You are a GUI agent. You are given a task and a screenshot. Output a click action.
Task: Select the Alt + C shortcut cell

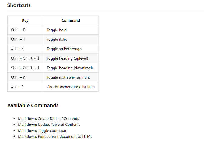[25, 87]
